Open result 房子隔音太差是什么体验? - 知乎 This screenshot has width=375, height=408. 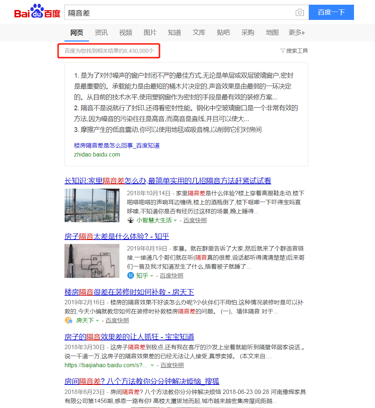point(117,236)
